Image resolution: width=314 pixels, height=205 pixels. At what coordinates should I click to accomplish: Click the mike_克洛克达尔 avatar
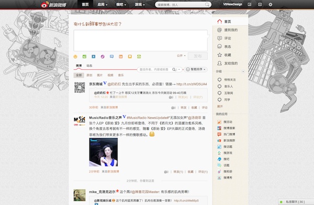point(80,195)
